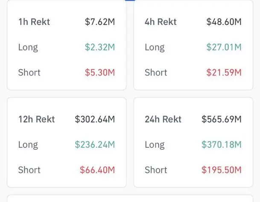Select the 12h Rekt total $302.64M
The image size is (260, 202).
(95, 119)
